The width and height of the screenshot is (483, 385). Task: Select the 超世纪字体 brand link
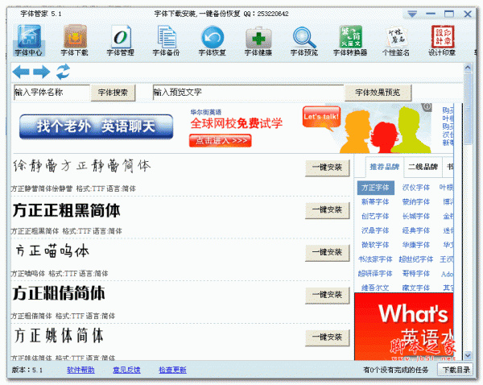(416, 259)
